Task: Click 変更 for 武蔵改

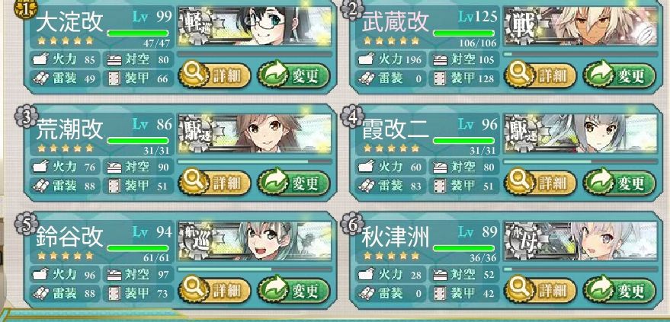Action: [619, 75]
